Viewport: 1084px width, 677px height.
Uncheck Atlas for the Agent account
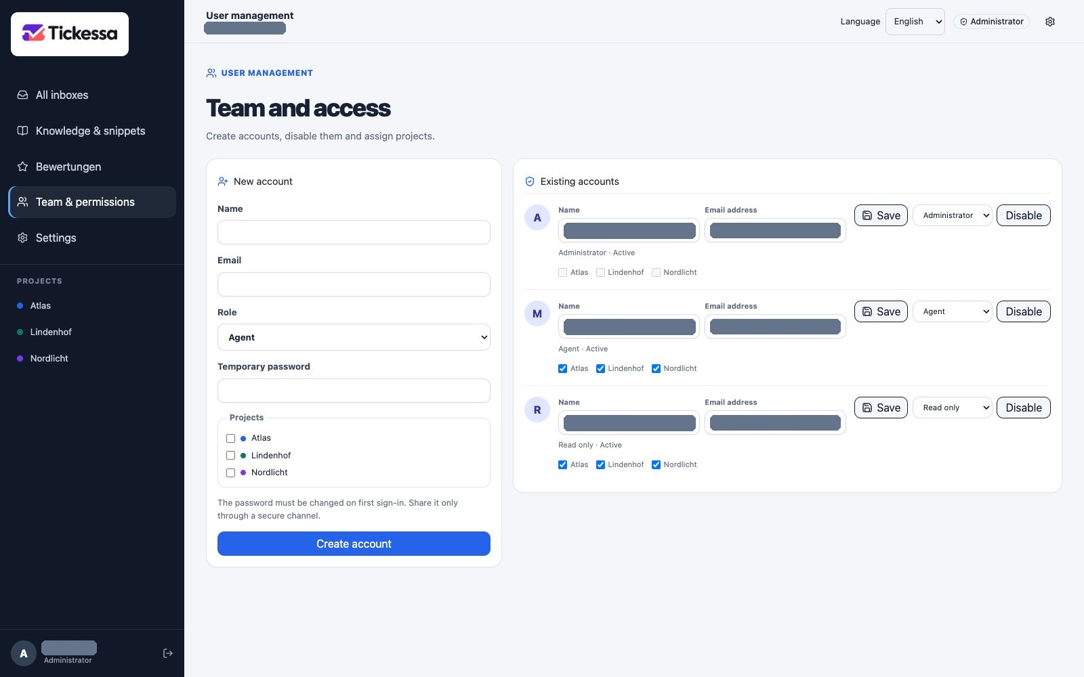point(562,368)
